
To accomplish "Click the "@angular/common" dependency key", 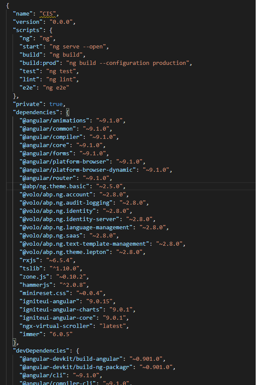I will pos(48,129).
